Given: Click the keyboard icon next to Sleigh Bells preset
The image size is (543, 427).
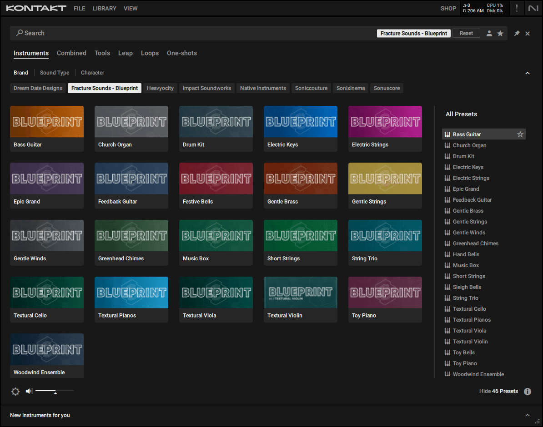Looking at the screenshot, I should pyautogui.click(x=447, y=287).
